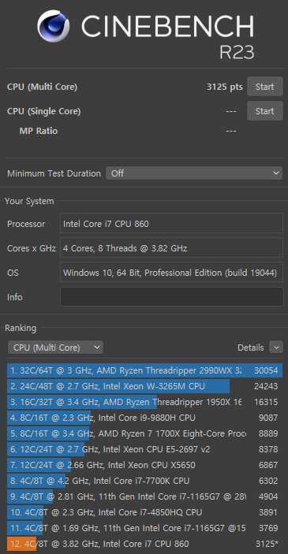Viewport: 288px width, 554px height.
Task: Select the i7-1165G7 2.81 GHz ranking row
Action: point(144,496)
